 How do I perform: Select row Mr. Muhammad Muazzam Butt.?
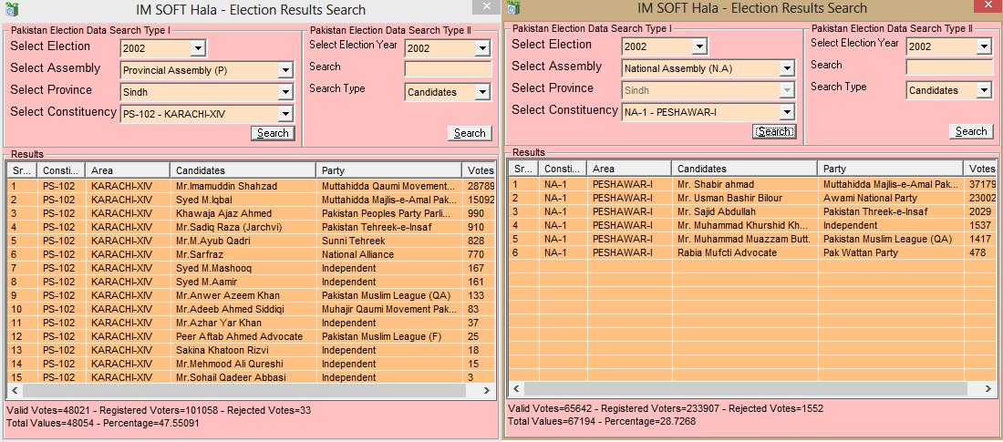click(753, 240)
